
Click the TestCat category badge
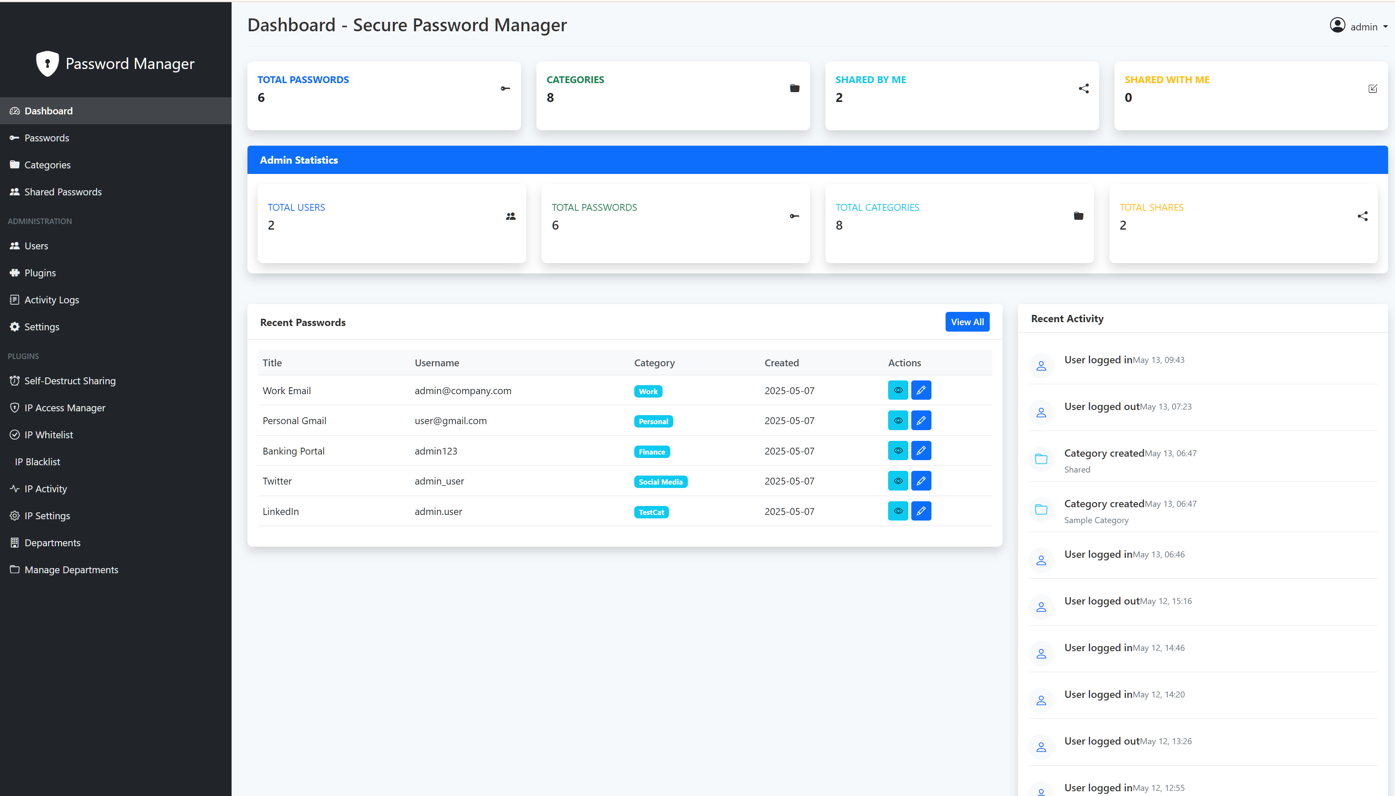651,512
